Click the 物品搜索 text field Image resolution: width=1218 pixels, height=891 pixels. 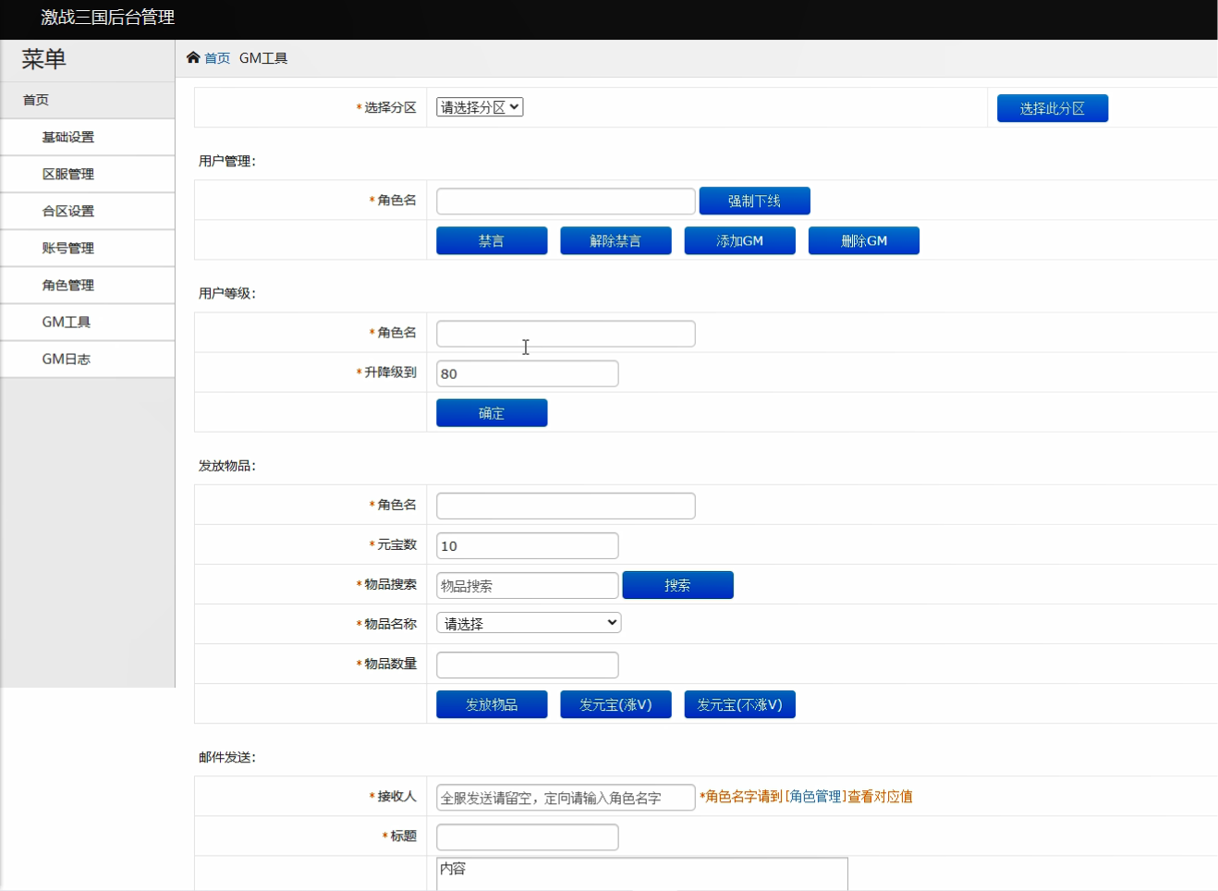pos(527,585)
